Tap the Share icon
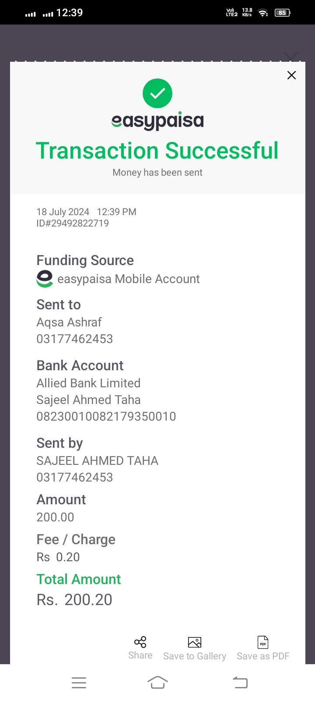Viewport: 315px width, 701px height. tap(140, 642)
